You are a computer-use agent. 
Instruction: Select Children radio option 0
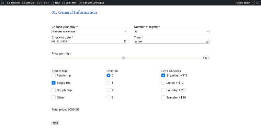click(109, 76)
